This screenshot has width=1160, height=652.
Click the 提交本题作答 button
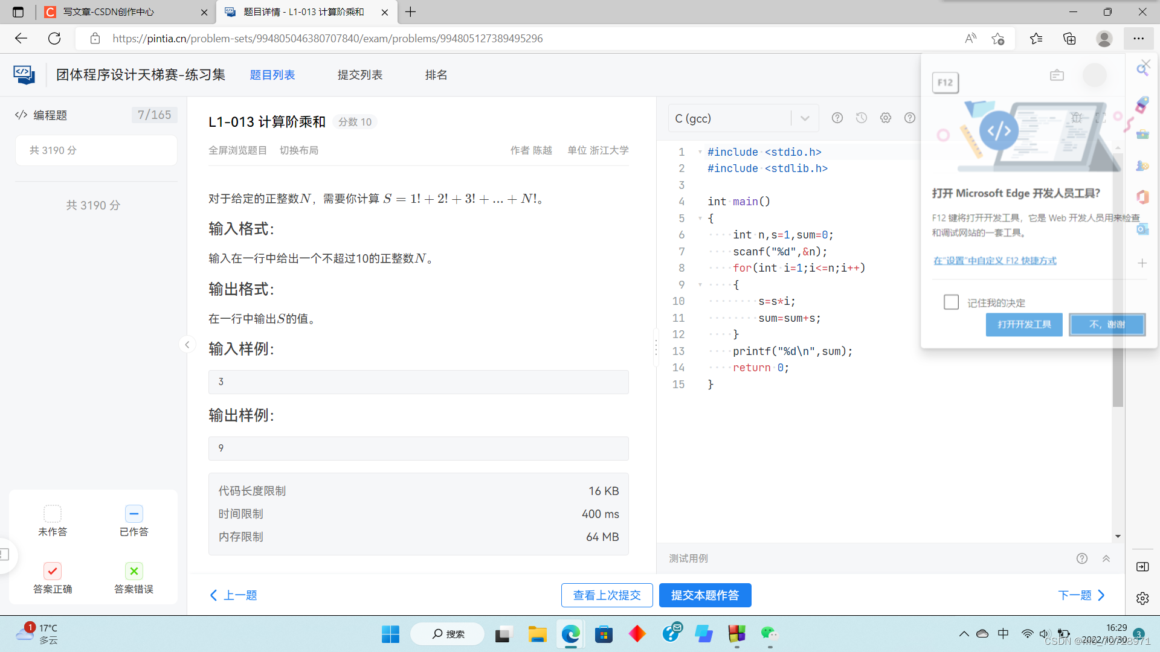(x=704, y=595)
